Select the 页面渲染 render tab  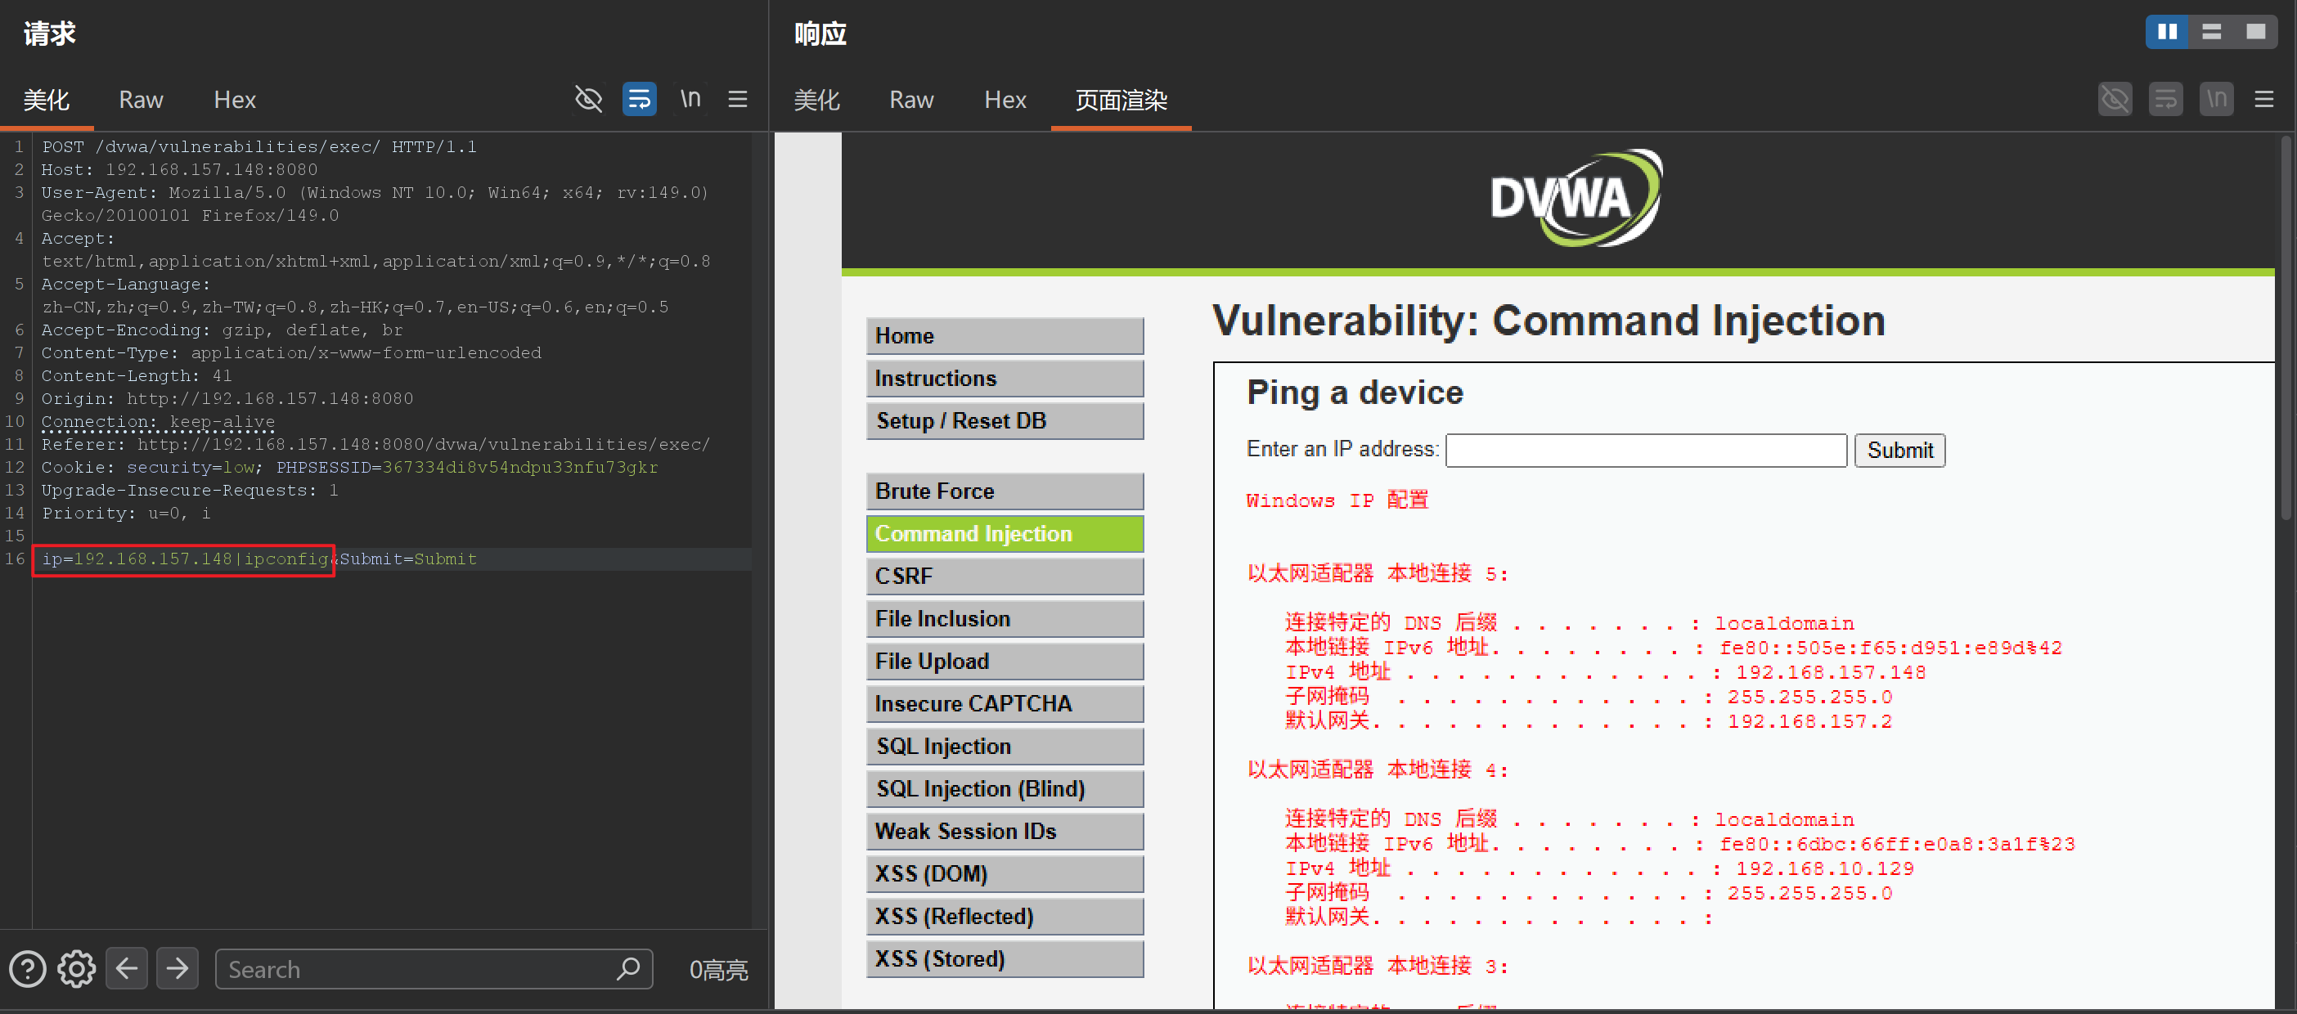[x=1121, y=100]
